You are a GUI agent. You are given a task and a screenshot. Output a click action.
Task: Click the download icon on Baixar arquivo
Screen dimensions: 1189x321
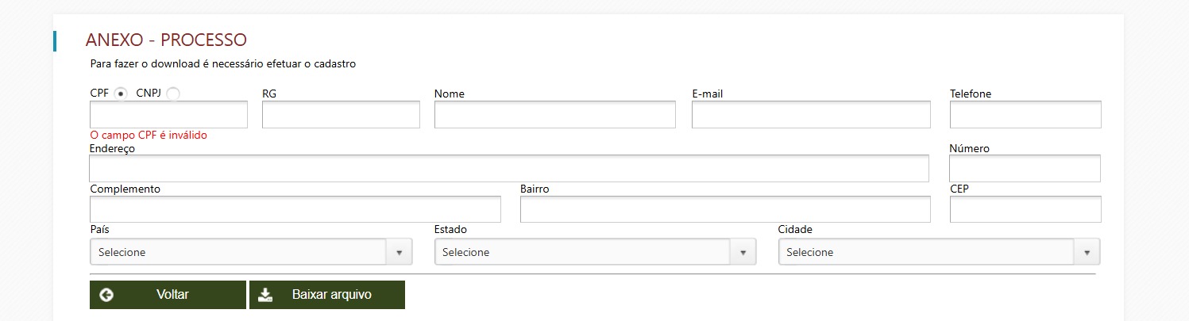click(266, 295)
